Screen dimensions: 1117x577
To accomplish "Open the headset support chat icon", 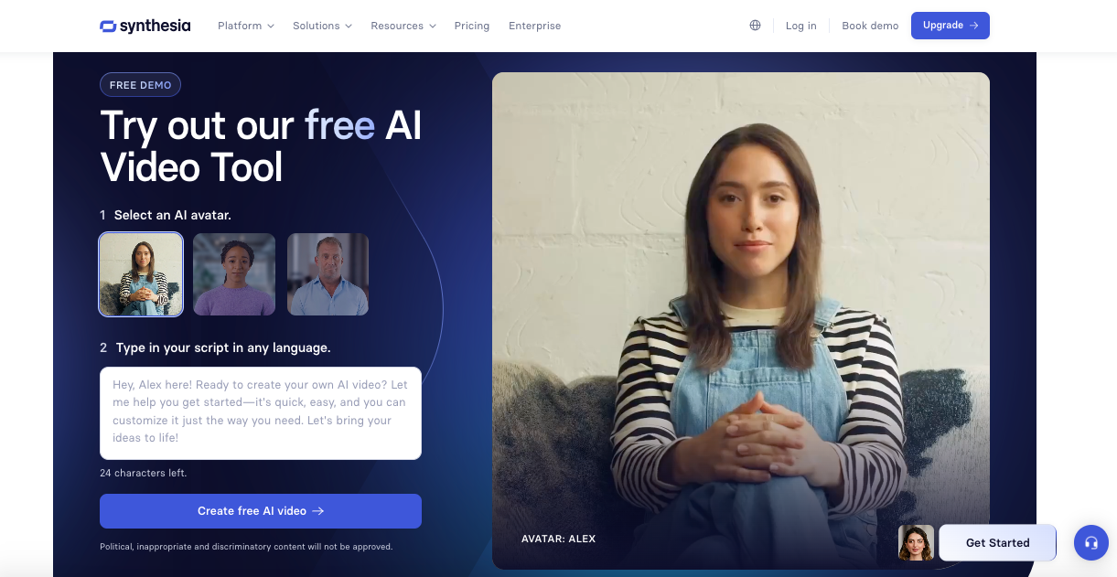I will point(1090,542).
